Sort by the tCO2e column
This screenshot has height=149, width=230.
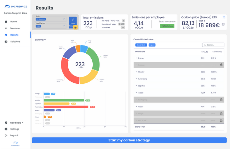(204, 52)
